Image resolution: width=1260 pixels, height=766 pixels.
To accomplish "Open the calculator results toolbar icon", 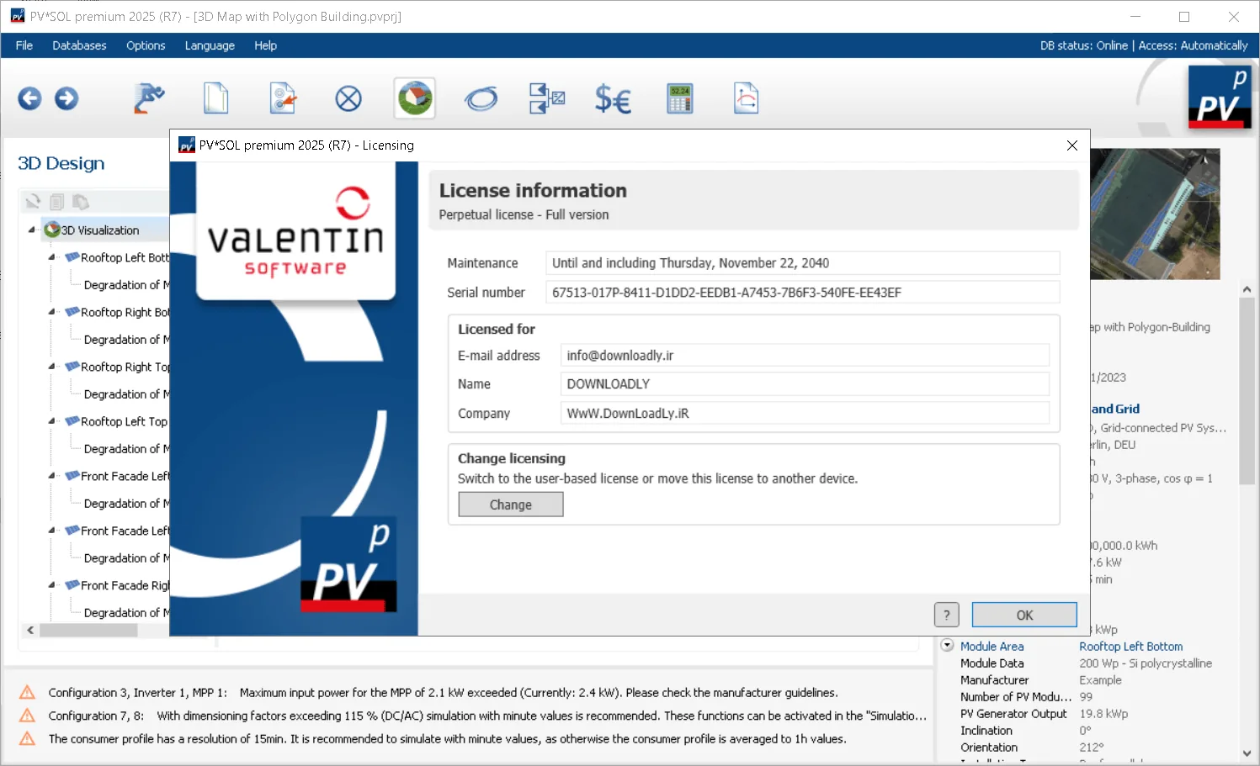I will click(680, 98).
